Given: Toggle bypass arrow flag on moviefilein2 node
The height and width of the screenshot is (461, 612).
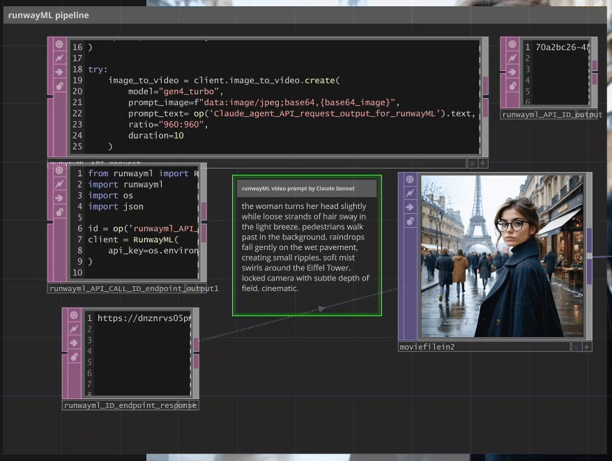Looking at the screenshot, I should tap(409, 207).
